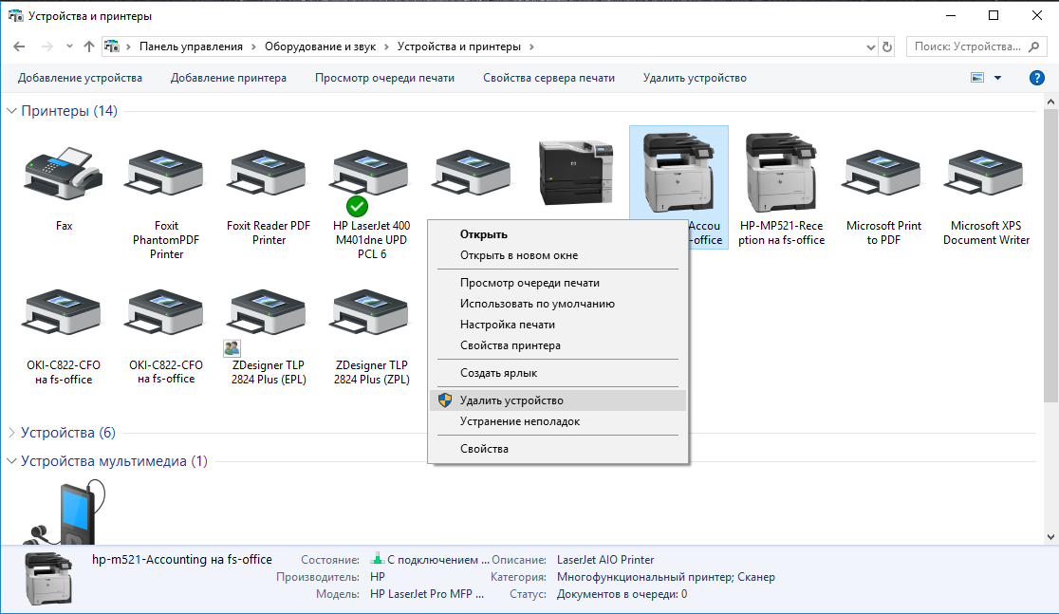Choose Устранение неполадок menu entry
The width and height of the screenshot is (1059, 614).
(x=558, y=421)
